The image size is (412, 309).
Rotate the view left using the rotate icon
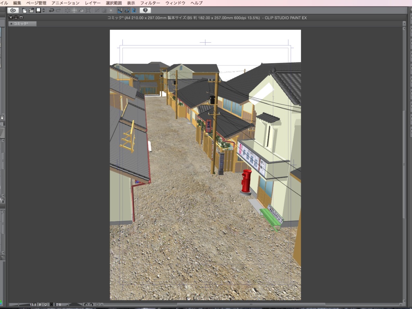pos(86,304)
